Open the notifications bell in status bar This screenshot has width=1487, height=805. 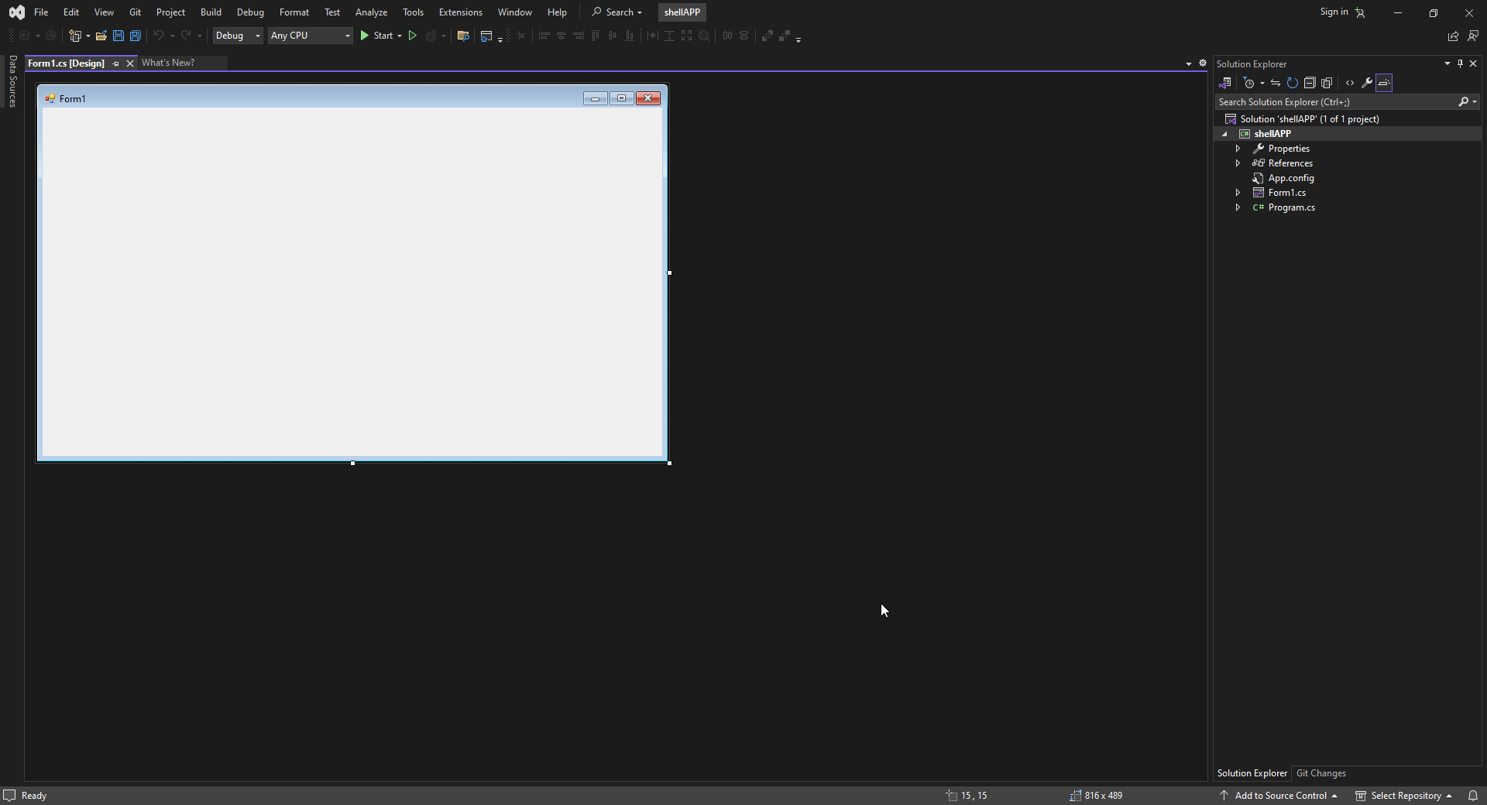1473,796
